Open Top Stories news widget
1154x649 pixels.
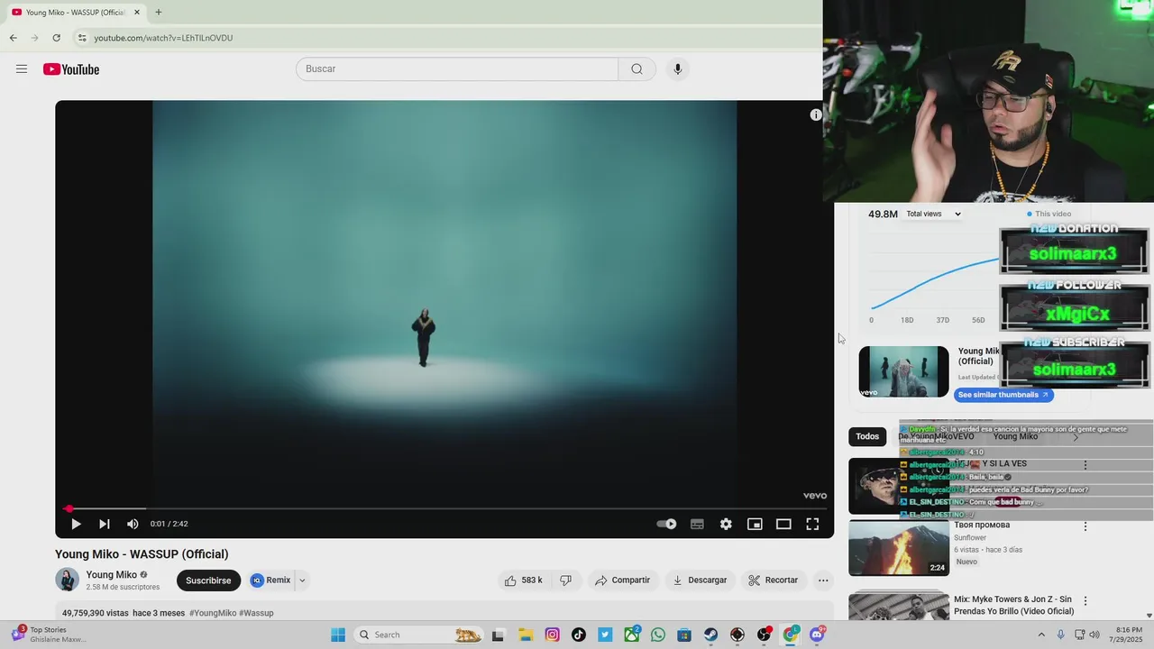click(50, 635)
